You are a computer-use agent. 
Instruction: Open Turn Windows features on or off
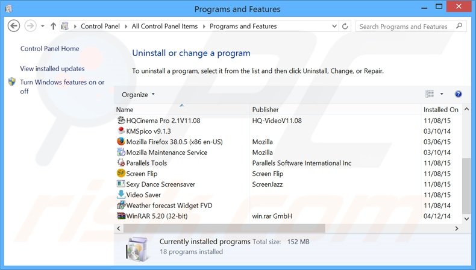[x=62, y=87]
